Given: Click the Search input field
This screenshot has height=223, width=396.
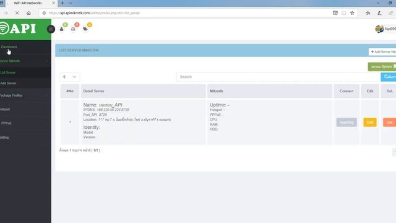Looking at the screenshot, I should pyautogui.click(x=278, y=77).
